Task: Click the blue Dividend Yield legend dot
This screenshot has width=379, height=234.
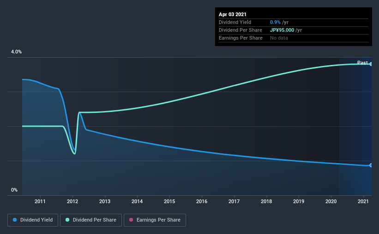Action: [x=15, y=220]
